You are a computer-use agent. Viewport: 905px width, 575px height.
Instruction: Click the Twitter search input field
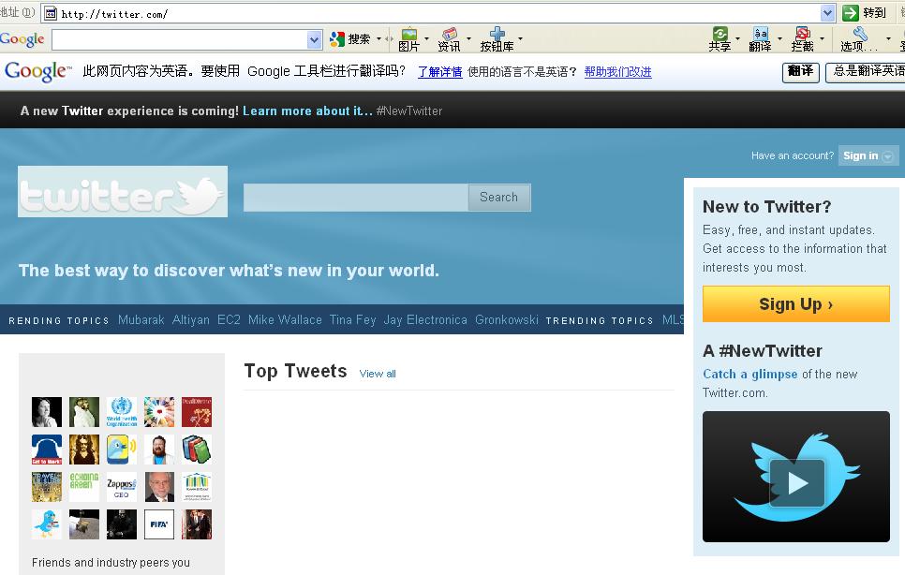click(x=356, y=198)
